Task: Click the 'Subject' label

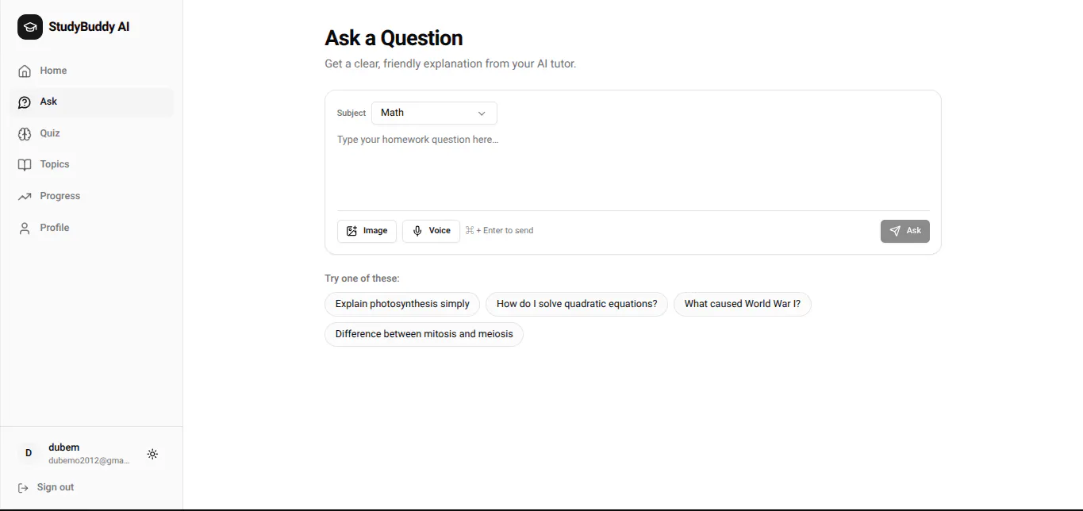Action: pyautogui.click(x=351, y=113)
